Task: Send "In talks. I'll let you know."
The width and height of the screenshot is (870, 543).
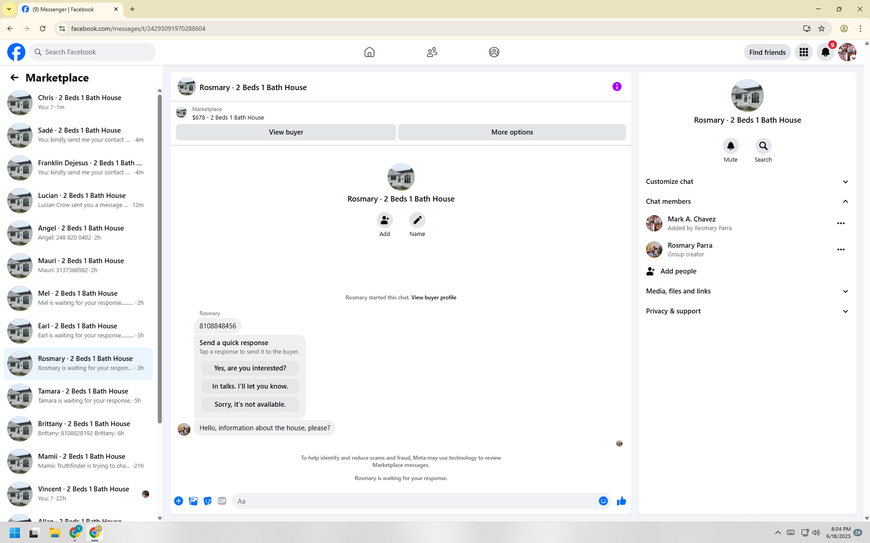Action: coord(250,386)
